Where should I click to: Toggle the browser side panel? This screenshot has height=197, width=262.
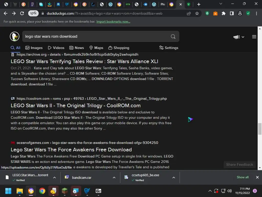pos(232,13)
